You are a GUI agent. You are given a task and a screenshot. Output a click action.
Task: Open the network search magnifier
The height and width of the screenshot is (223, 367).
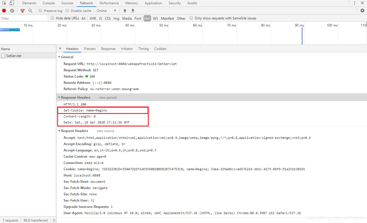(x=30, y=11)
